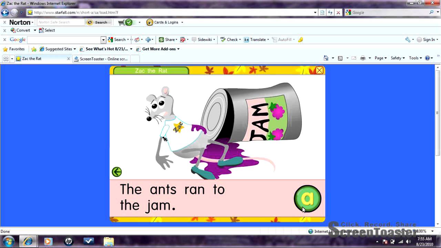The height and width of the screenshot is (248, 441).
Task: Click the Norton Search button
Action: point(98,22)
